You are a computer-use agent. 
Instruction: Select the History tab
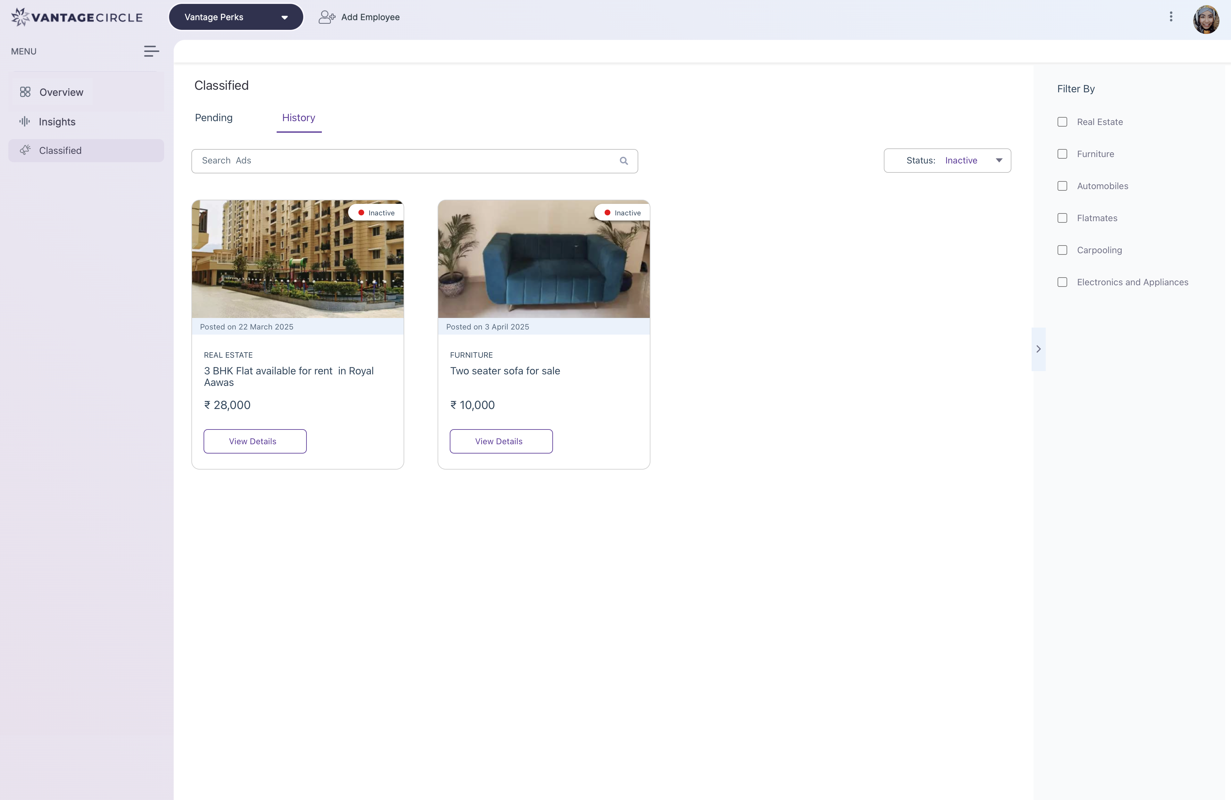tap(298, 118)
